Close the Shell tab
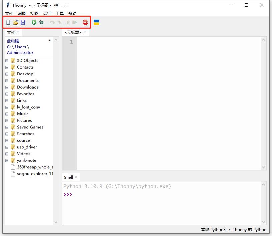272x236 pixels. pyautogui.click(x=76, y=177)
